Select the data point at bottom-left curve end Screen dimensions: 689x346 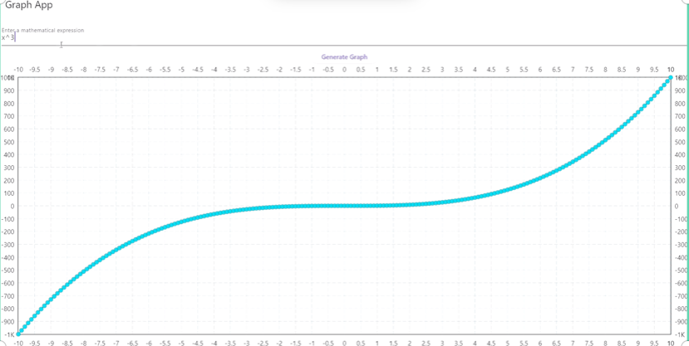pyautogui.click(x=19, y=334)
